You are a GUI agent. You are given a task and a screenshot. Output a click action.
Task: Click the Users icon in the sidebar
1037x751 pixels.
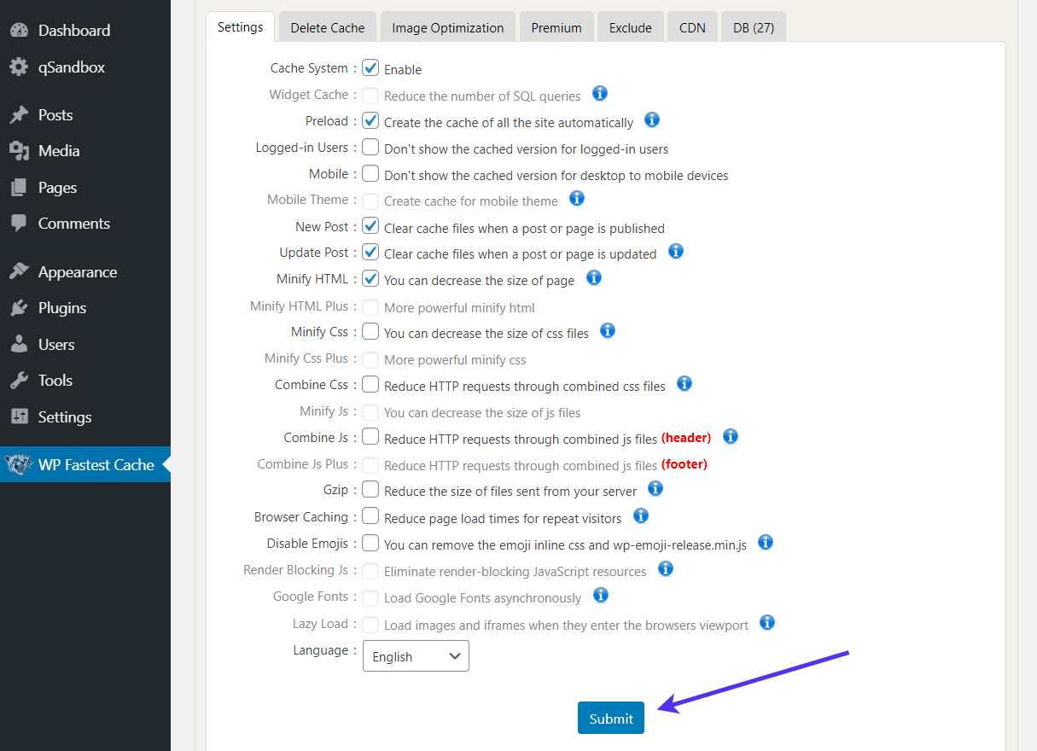pyautogui.click(x=19, y=344)
